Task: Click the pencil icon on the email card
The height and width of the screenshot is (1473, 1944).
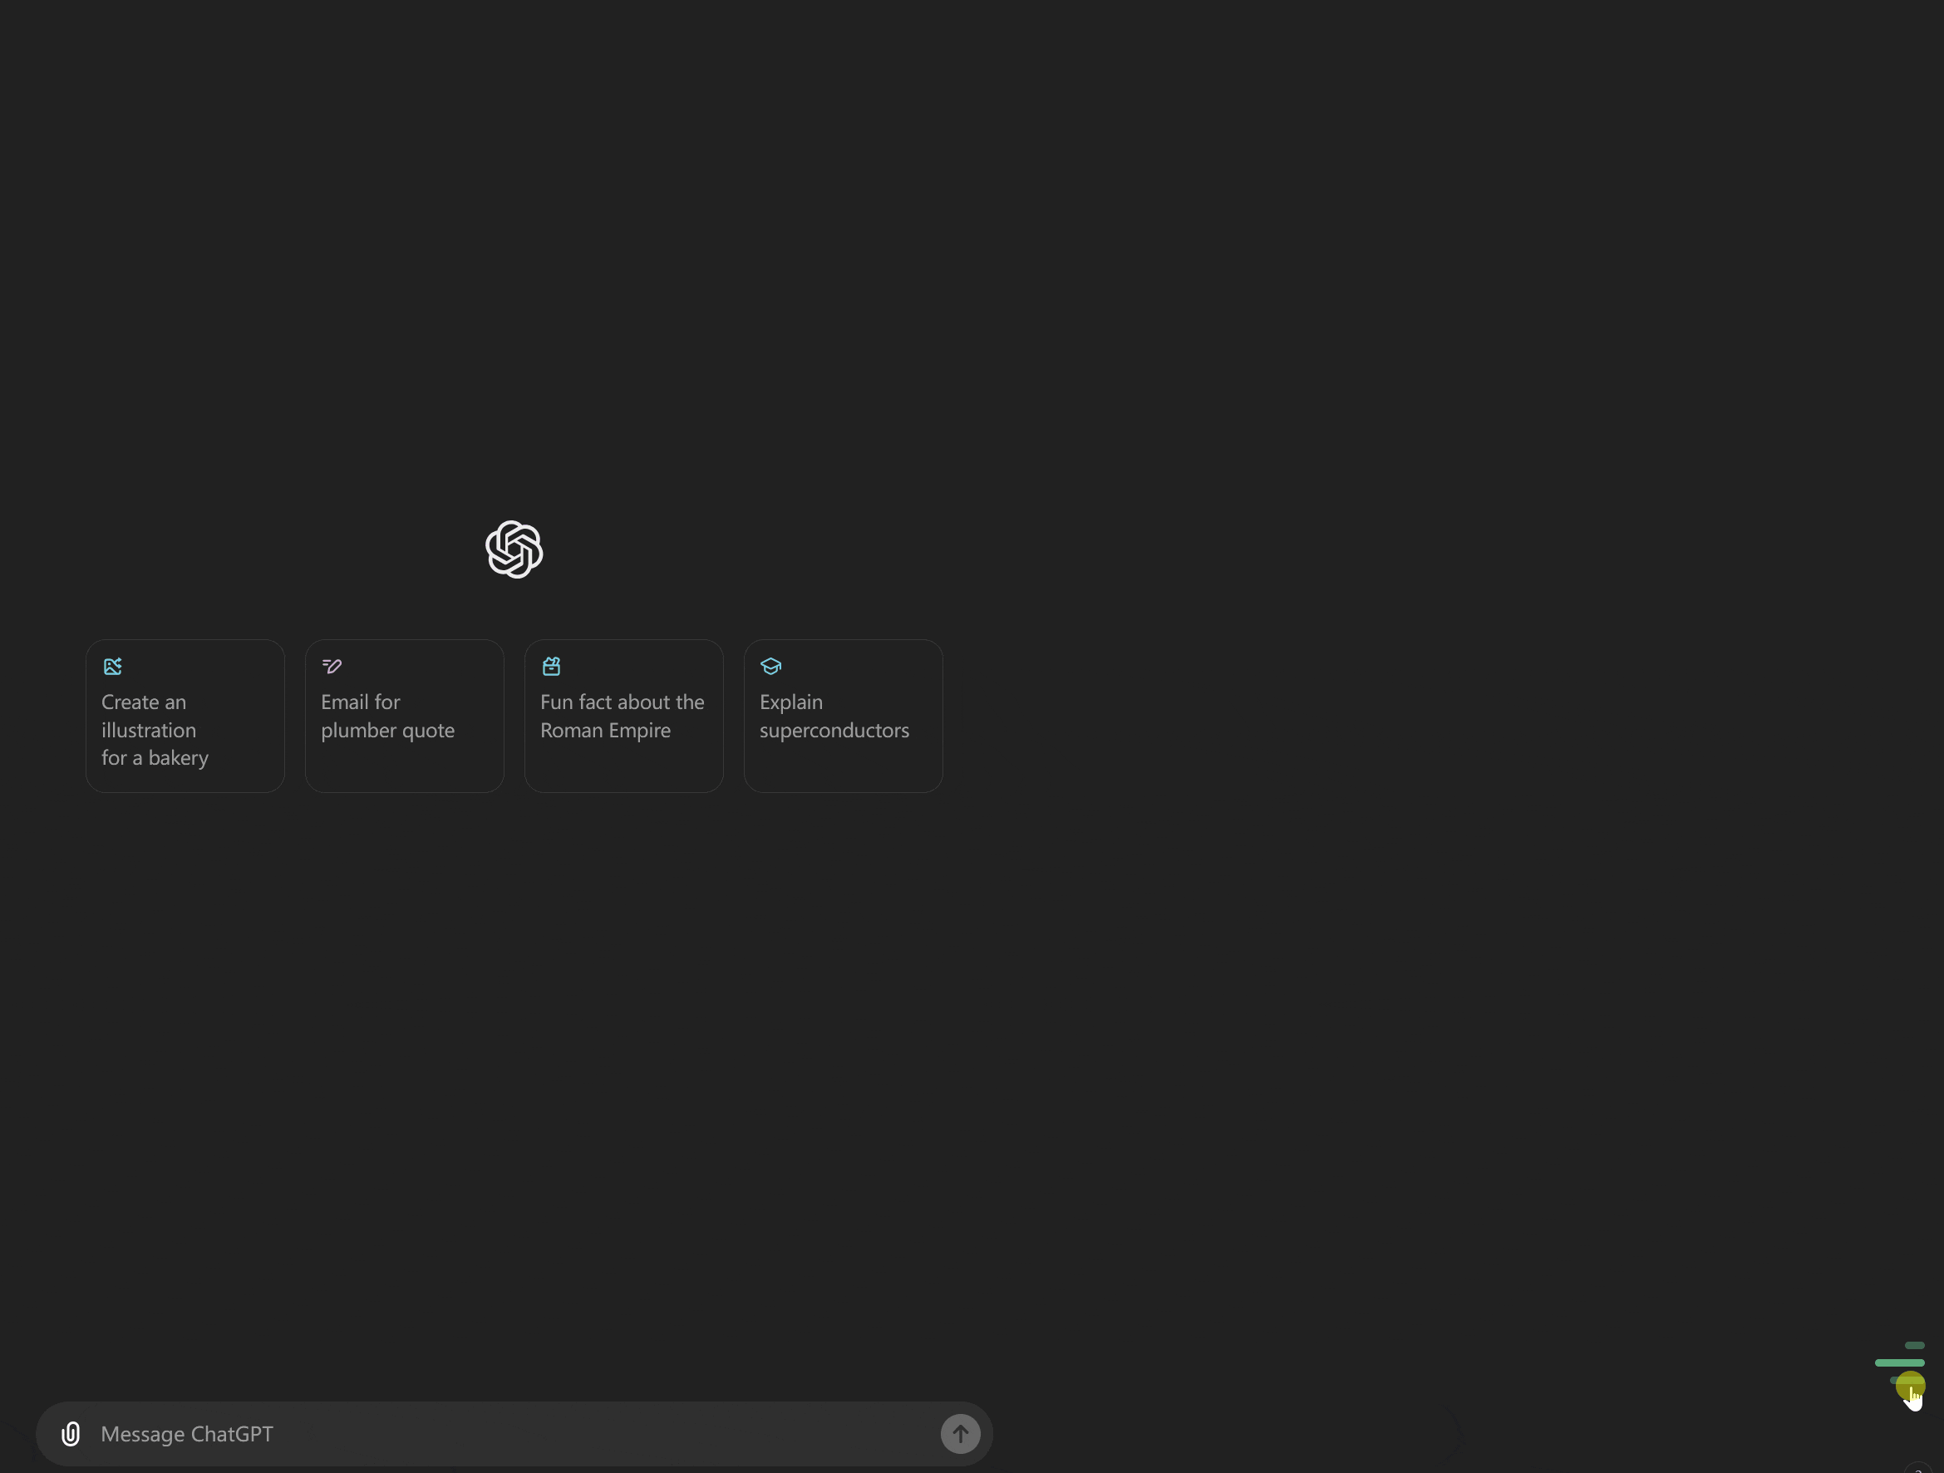Action: pos(332,666)
